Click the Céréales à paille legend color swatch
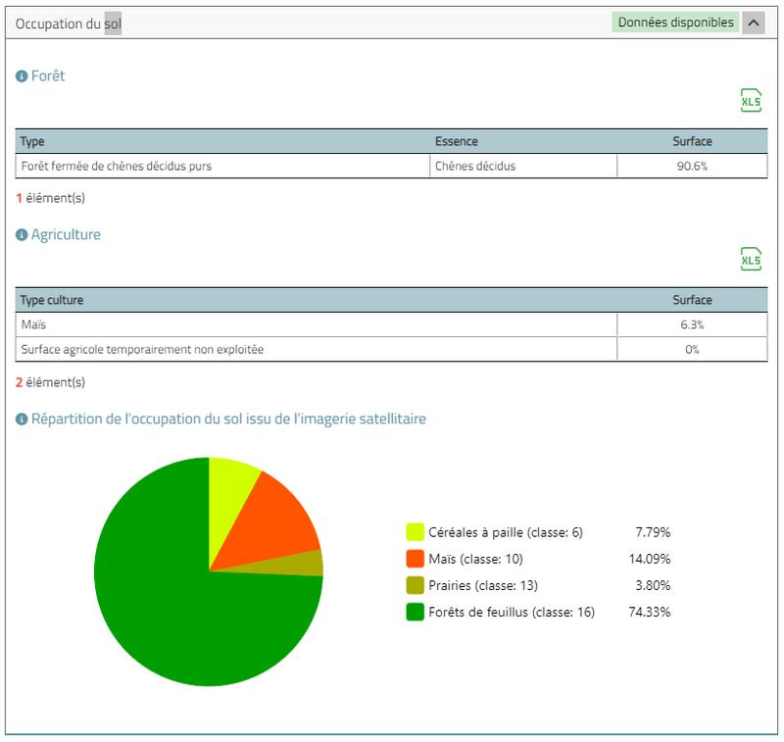This screenshot has width=784, height=742. pyautogui.click(x=416, y=532)
